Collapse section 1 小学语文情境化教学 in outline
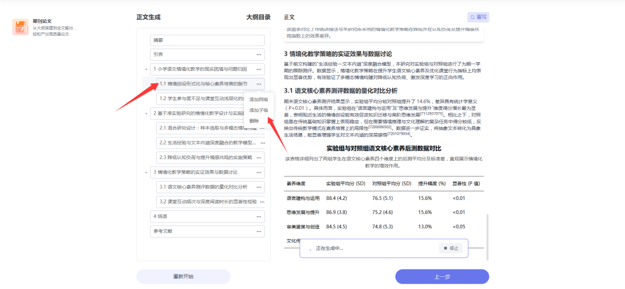This screenshot has height=289, width=625. [146, 69]
